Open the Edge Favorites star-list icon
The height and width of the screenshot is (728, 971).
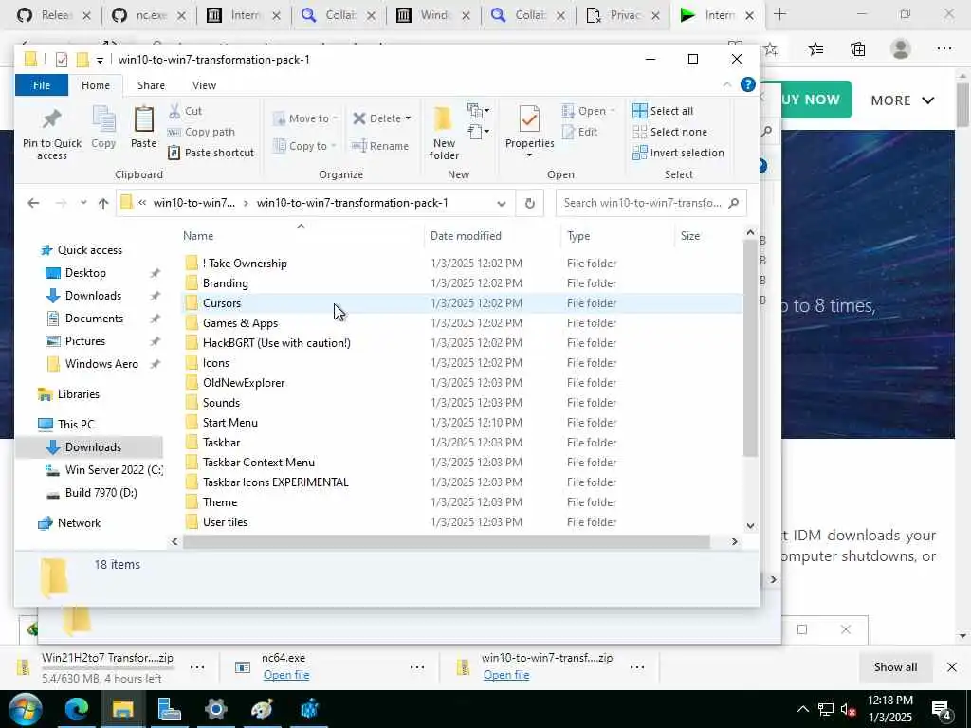tap(815, 49)
